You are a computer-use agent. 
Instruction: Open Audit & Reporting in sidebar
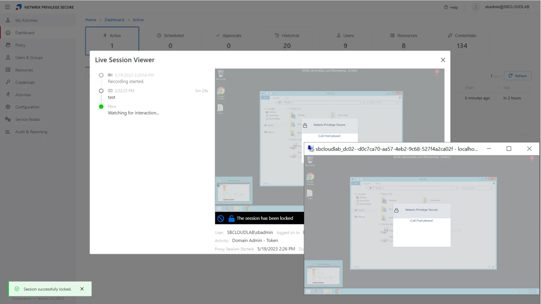point(31,132)
